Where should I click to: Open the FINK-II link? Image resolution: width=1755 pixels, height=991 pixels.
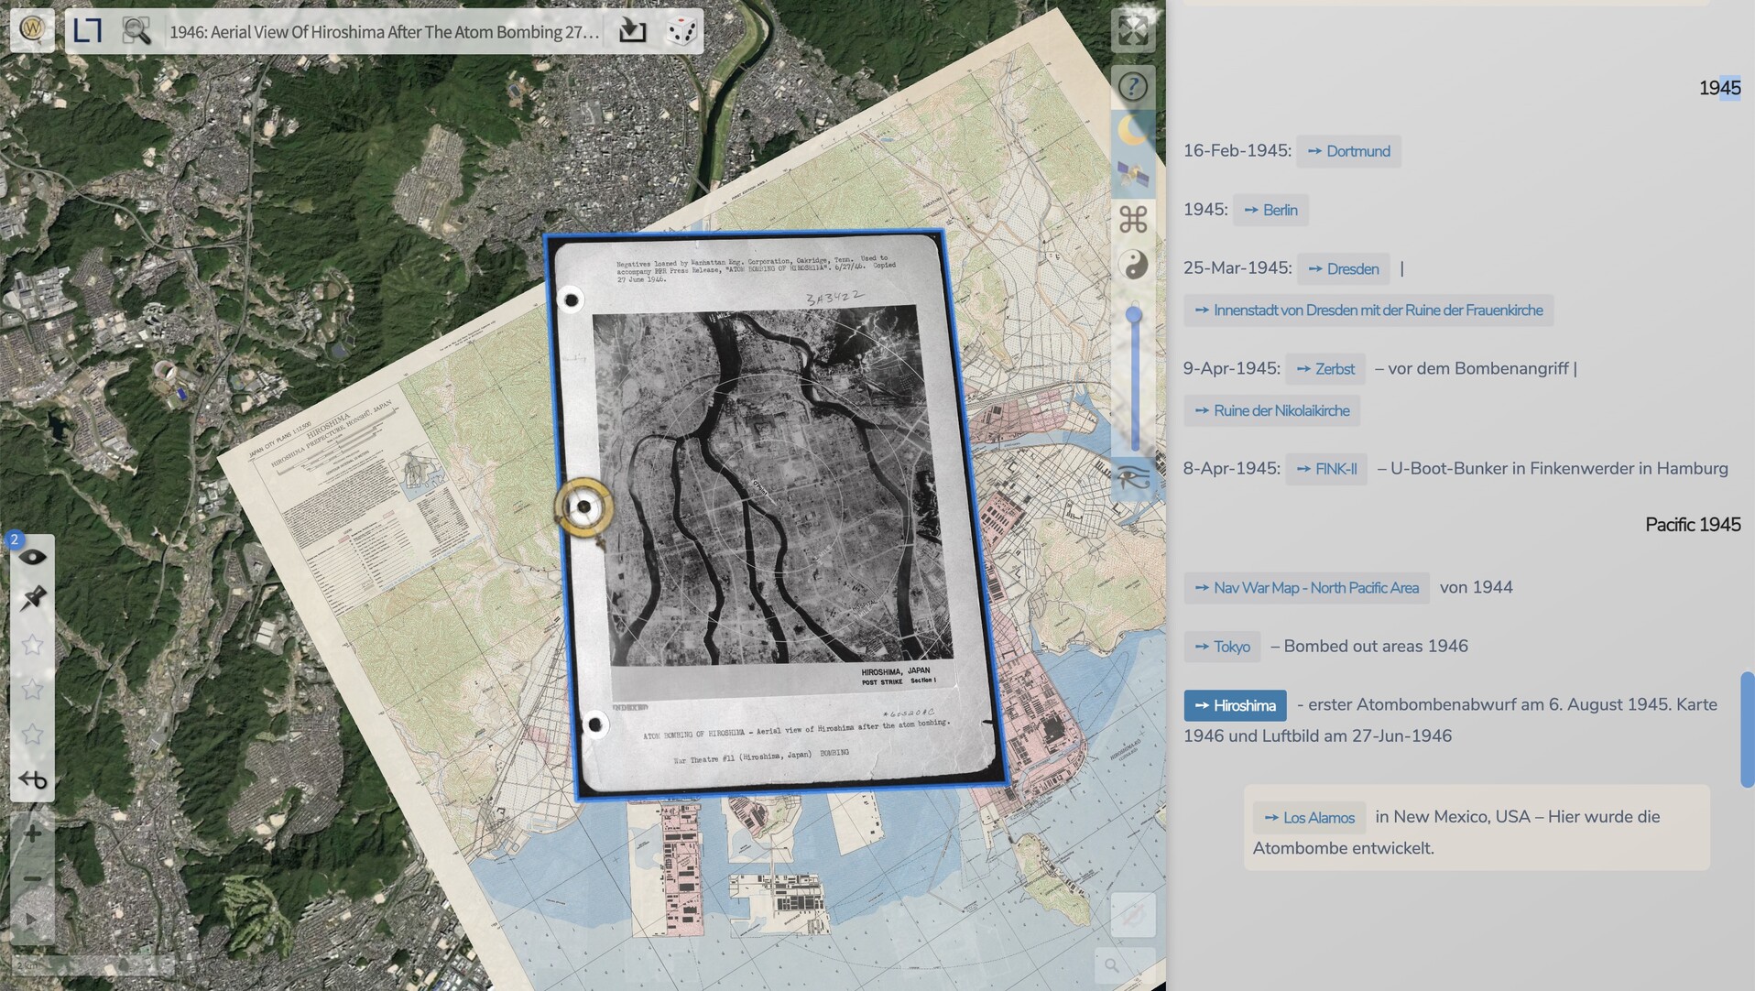[1326, 469]
